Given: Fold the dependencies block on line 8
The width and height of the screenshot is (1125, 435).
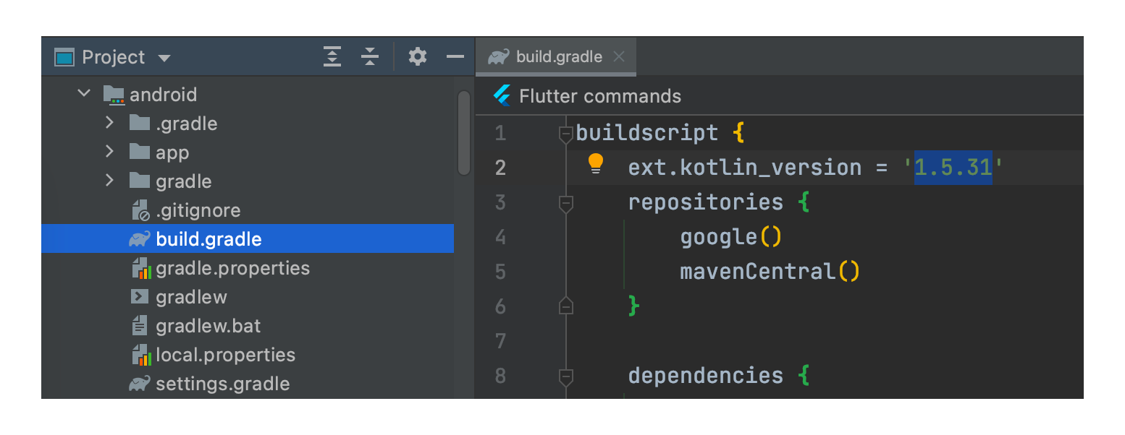Looking at the screenshot, I should [x=566, y=376].
